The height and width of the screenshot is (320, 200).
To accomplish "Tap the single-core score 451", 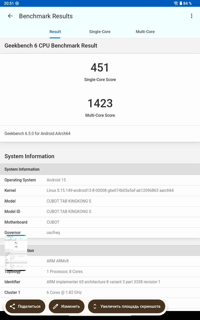I will (100, 68).
